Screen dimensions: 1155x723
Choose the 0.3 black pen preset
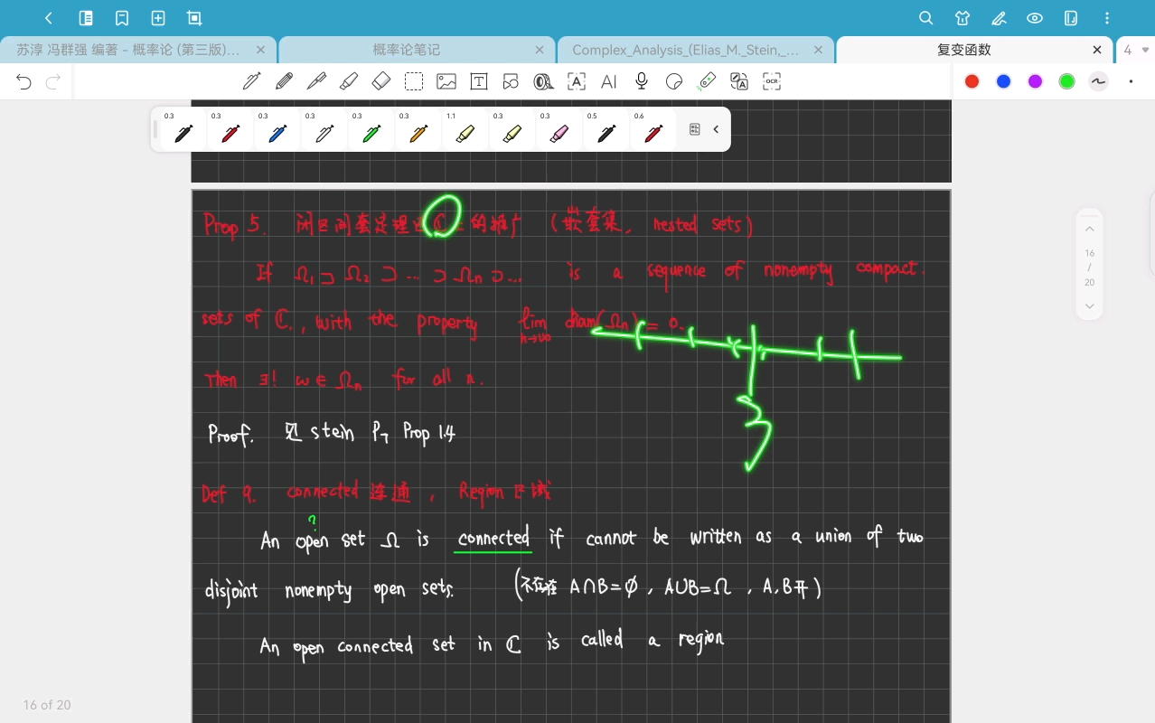183,131
